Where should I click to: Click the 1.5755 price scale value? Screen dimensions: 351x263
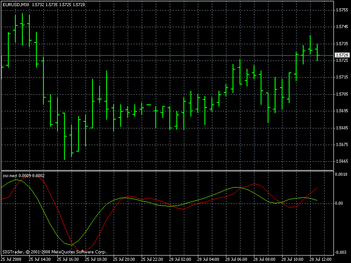pyautogui.click(x=342, y=10)
